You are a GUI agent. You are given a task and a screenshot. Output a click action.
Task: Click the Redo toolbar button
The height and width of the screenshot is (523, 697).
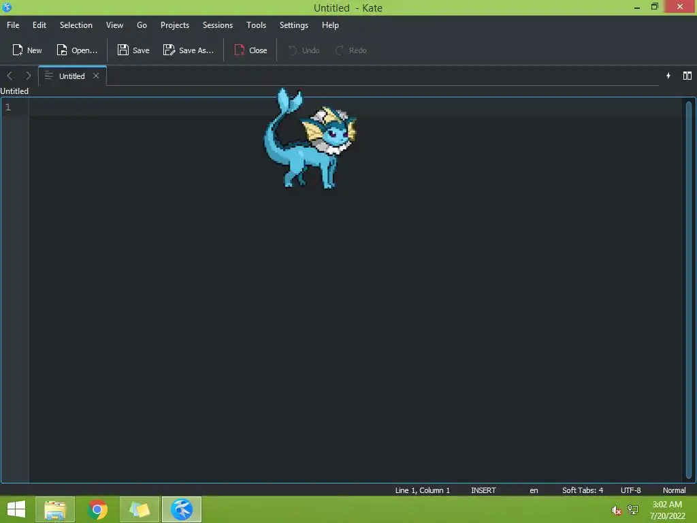[351, 50]
